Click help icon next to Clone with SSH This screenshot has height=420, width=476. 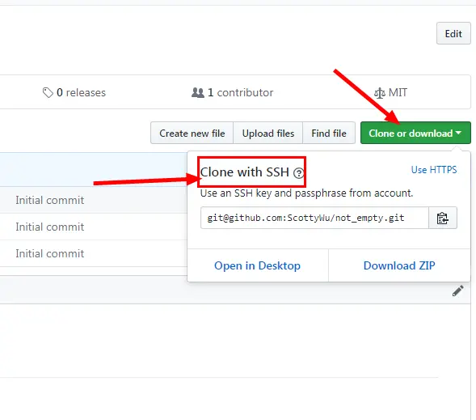coord(299,173)
